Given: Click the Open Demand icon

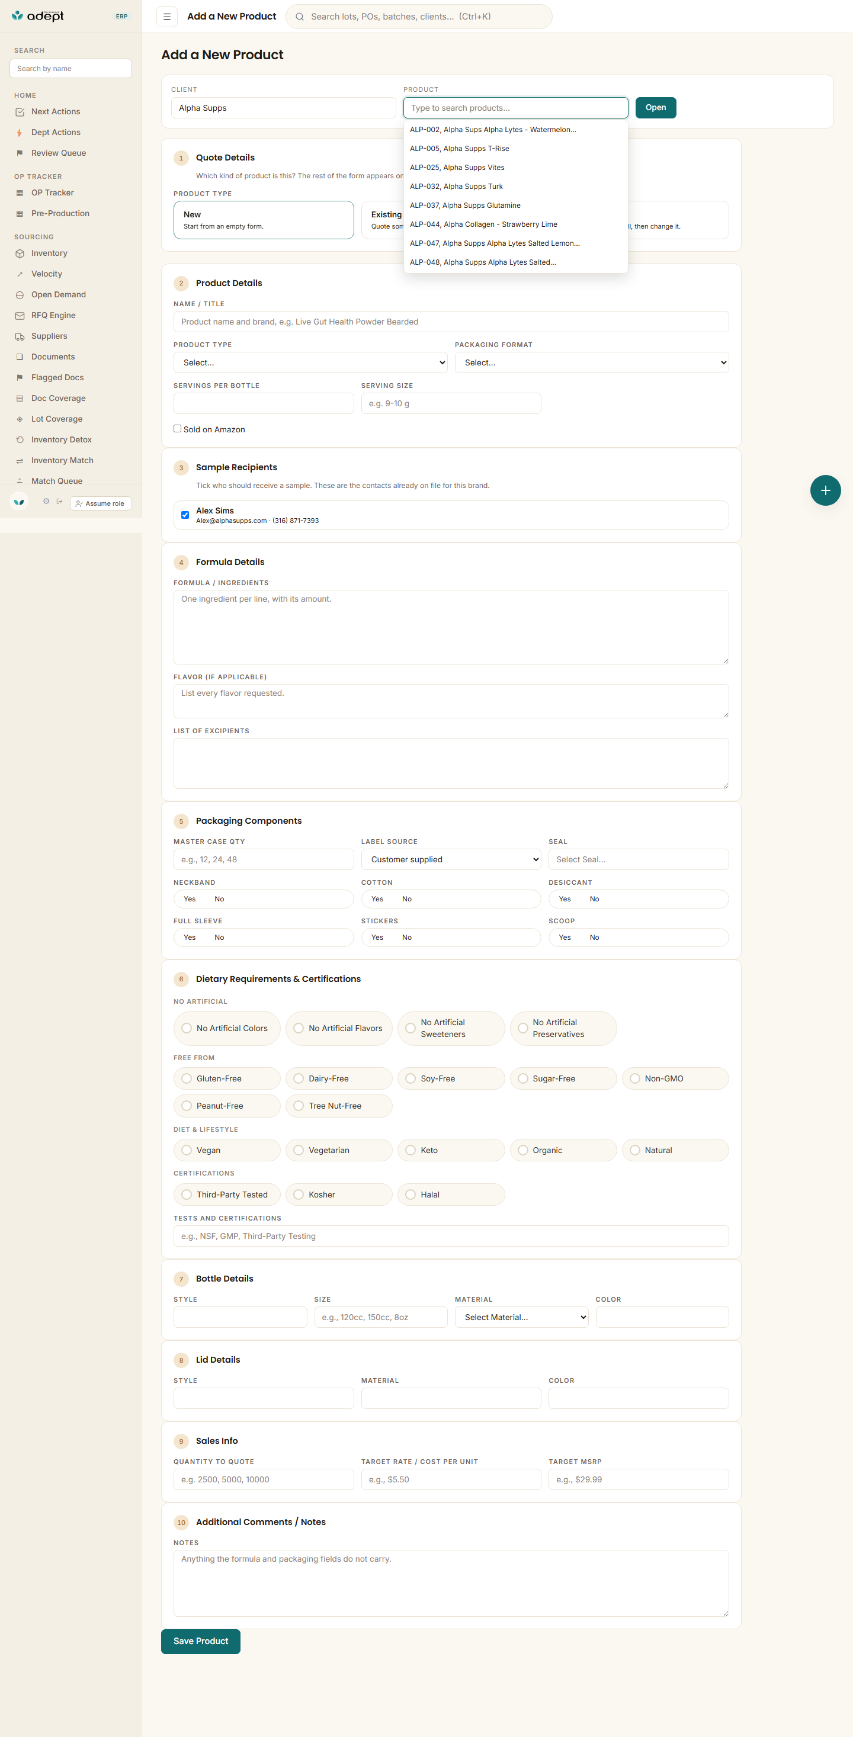Looking at the screenshot, I should tap(20, 295).
